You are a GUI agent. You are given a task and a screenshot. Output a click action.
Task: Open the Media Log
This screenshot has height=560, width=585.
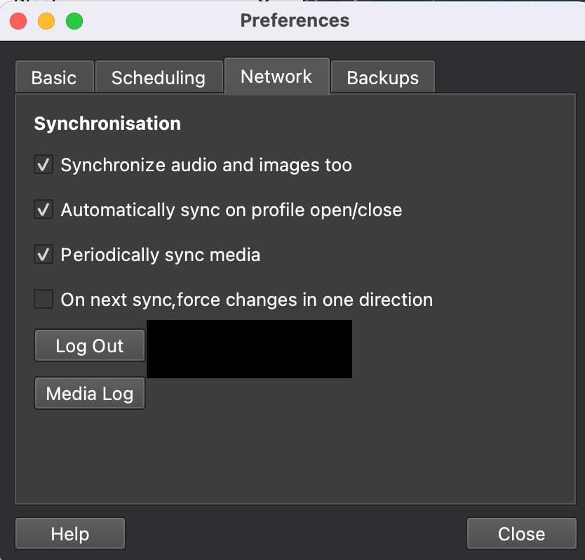90,393
